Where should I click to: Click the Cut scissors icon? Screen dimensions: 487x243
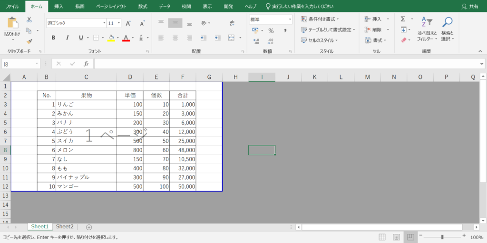(x=29, y=19)
